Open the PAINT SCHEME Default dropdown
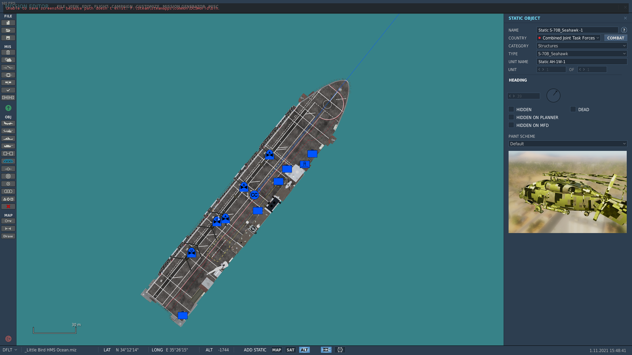 (x=567, y=144)
